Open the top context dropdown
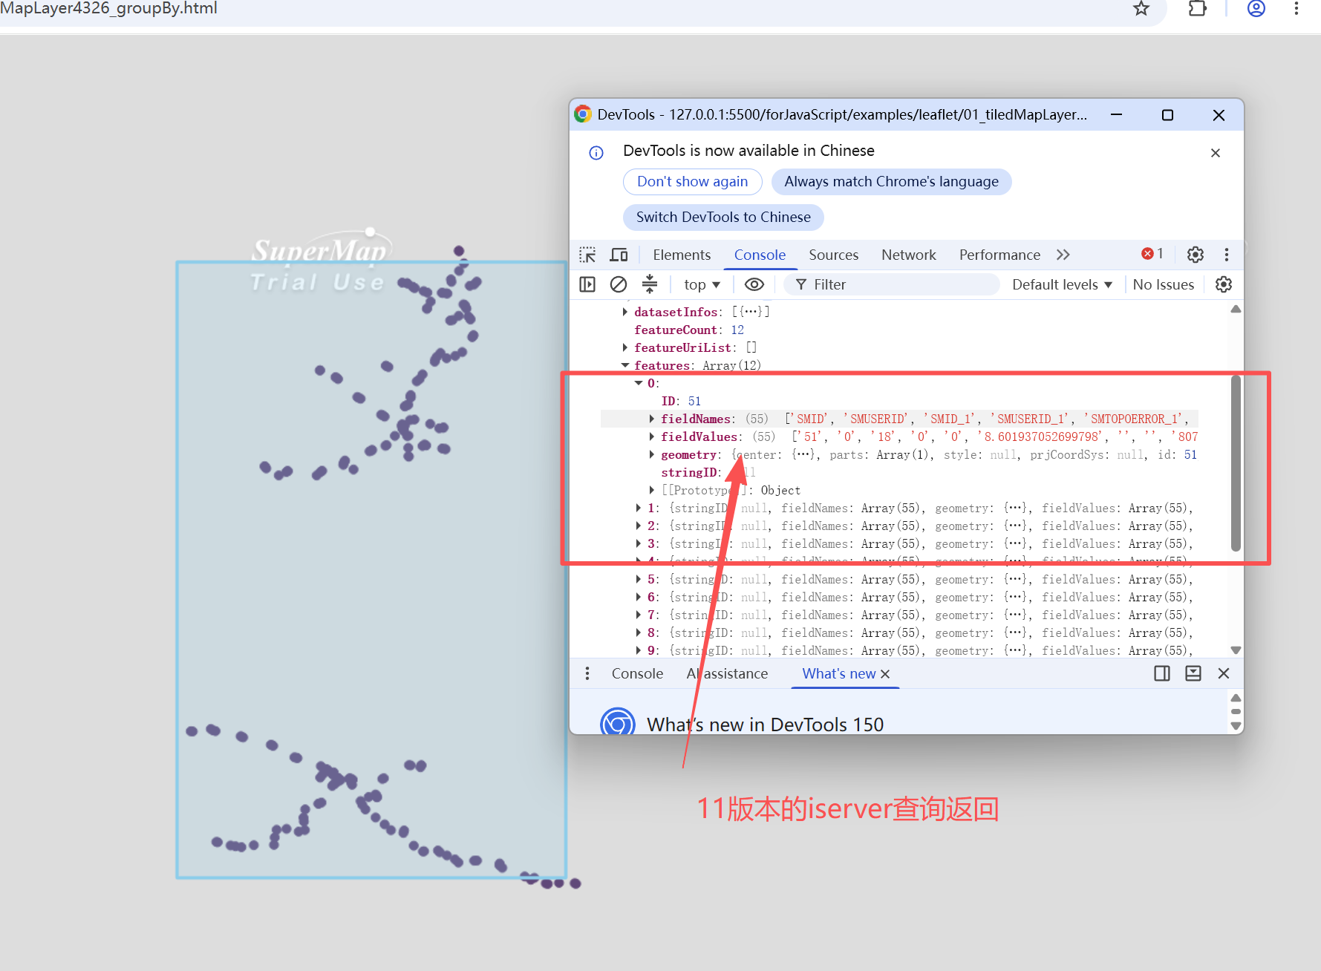The width and height of the screenshot is (1321, 971). coord(702,284)
